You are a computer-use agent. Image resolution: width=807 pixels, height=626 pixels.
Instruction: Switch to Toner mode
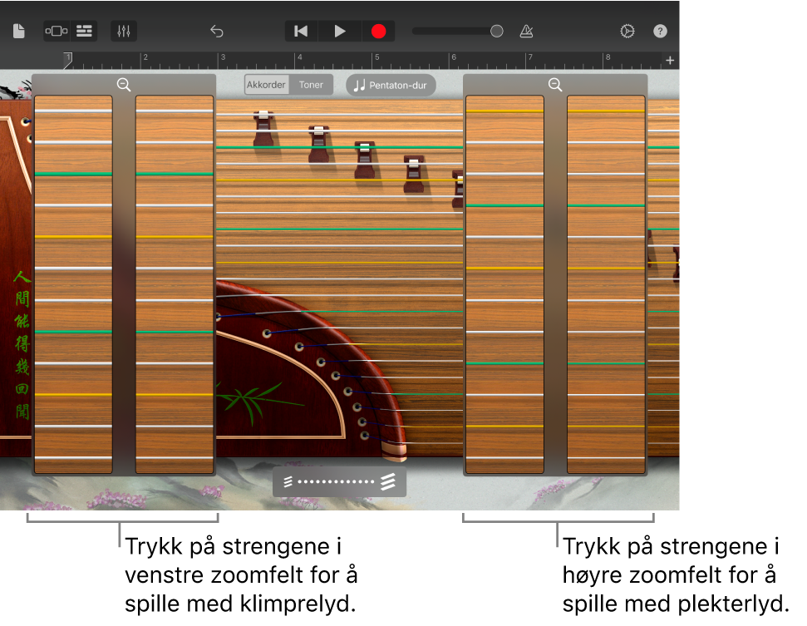click(x=311, y=84)
